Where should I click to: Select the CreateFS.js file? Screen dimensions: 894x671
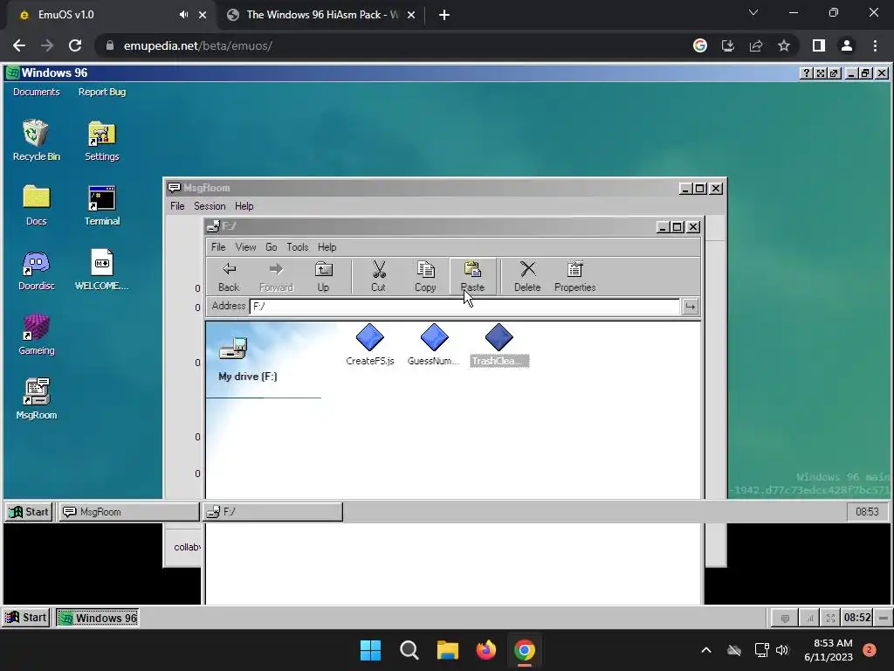pyautogui.click(x=370, y=344)
